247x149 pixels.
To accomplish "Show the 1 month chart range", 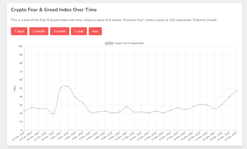I will click(39, 31).
